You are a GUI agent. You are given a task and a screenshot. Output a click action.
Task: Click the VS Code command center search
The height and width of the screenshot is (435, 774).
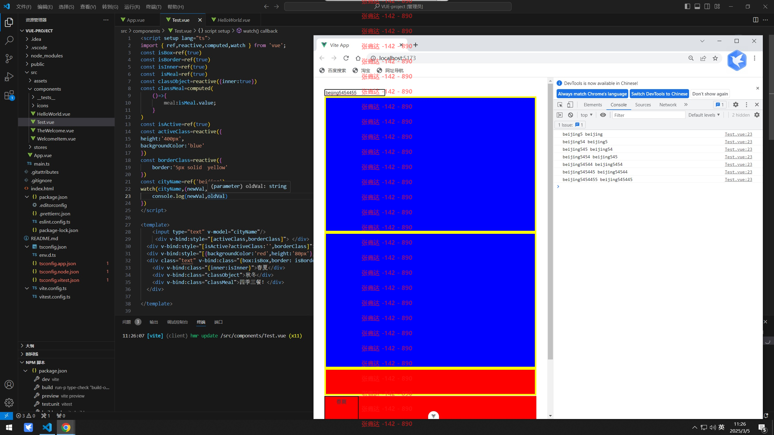398,6
